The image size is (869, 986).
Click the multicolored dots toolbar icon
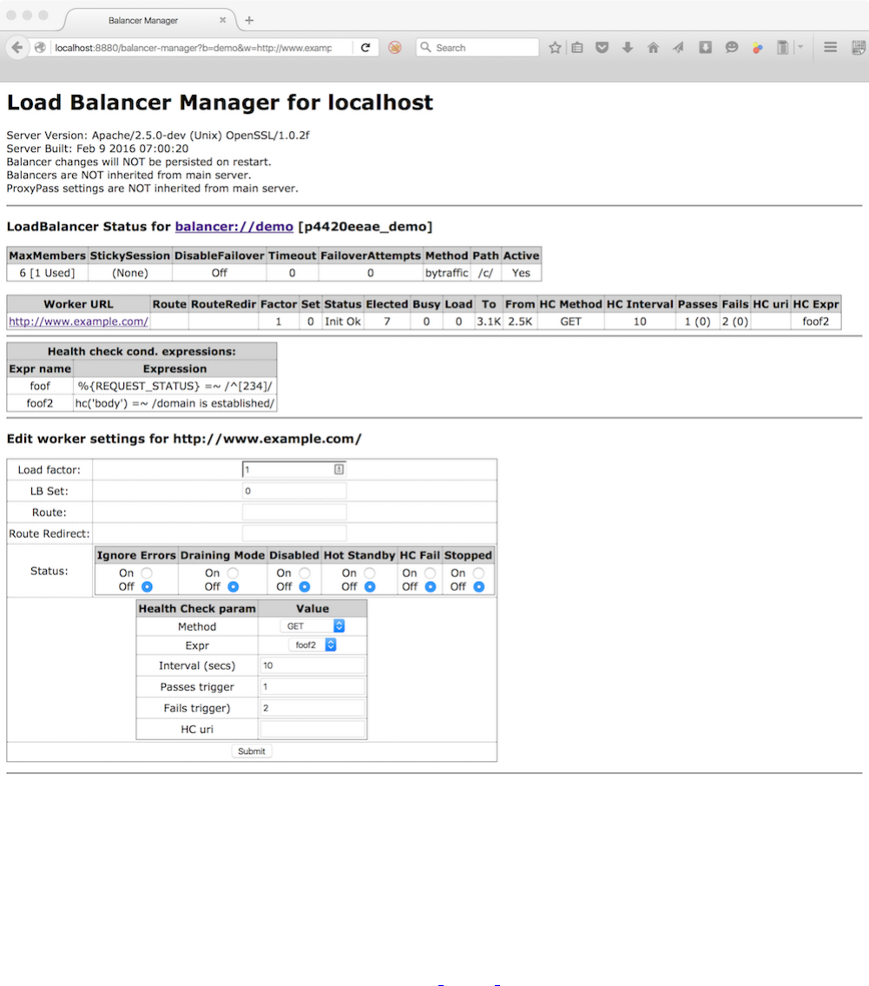click(x=757, y=48)
